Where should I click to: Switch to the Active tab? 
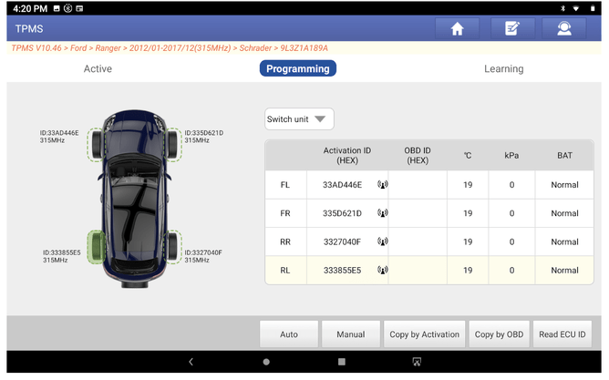click(98, 68)
